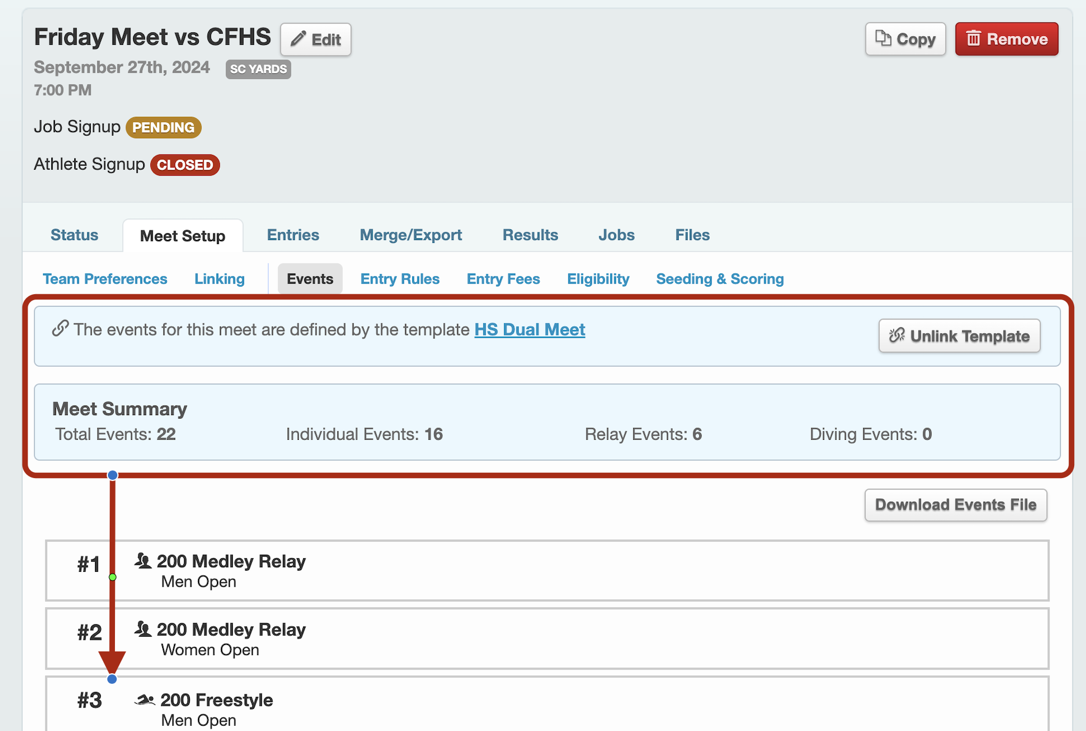Click the documents icon in the Copy button

tap(883, 38)
